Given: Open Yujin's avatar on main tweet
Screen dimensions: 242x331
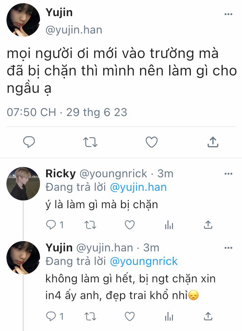Looking at the screenshot, I should (23, 20).
